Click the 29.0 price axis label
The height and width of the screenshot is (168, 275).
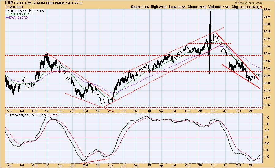pyautogui.click(x=266, y=9)
